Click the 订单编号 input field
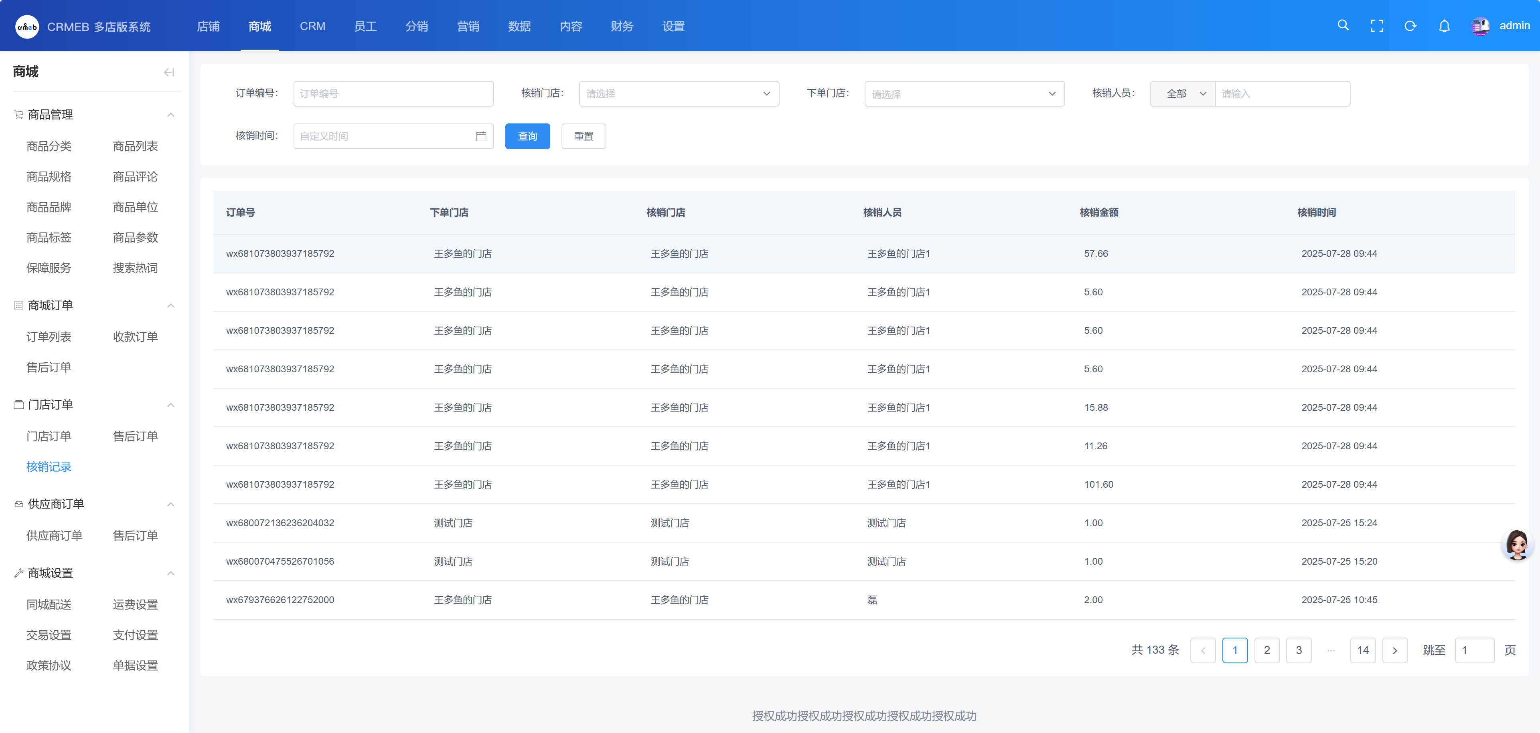 coord(393,94)
